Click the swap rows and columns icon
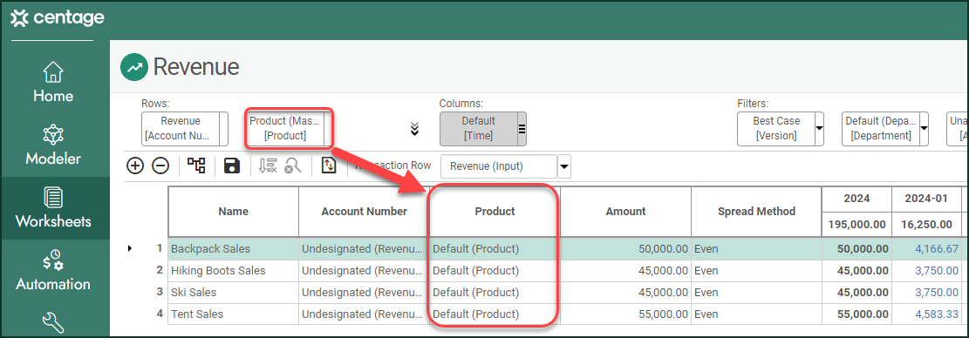969x338 pixels. (x=329, y=166)
